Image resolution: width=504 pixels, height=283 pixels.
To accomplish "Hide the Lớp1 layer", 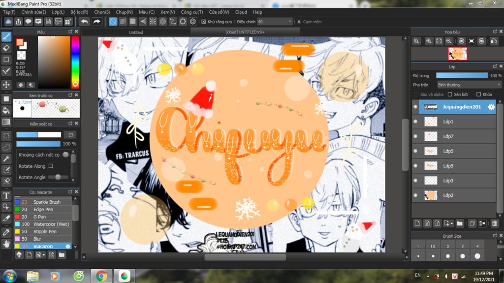I will click(x=415, y=122).
